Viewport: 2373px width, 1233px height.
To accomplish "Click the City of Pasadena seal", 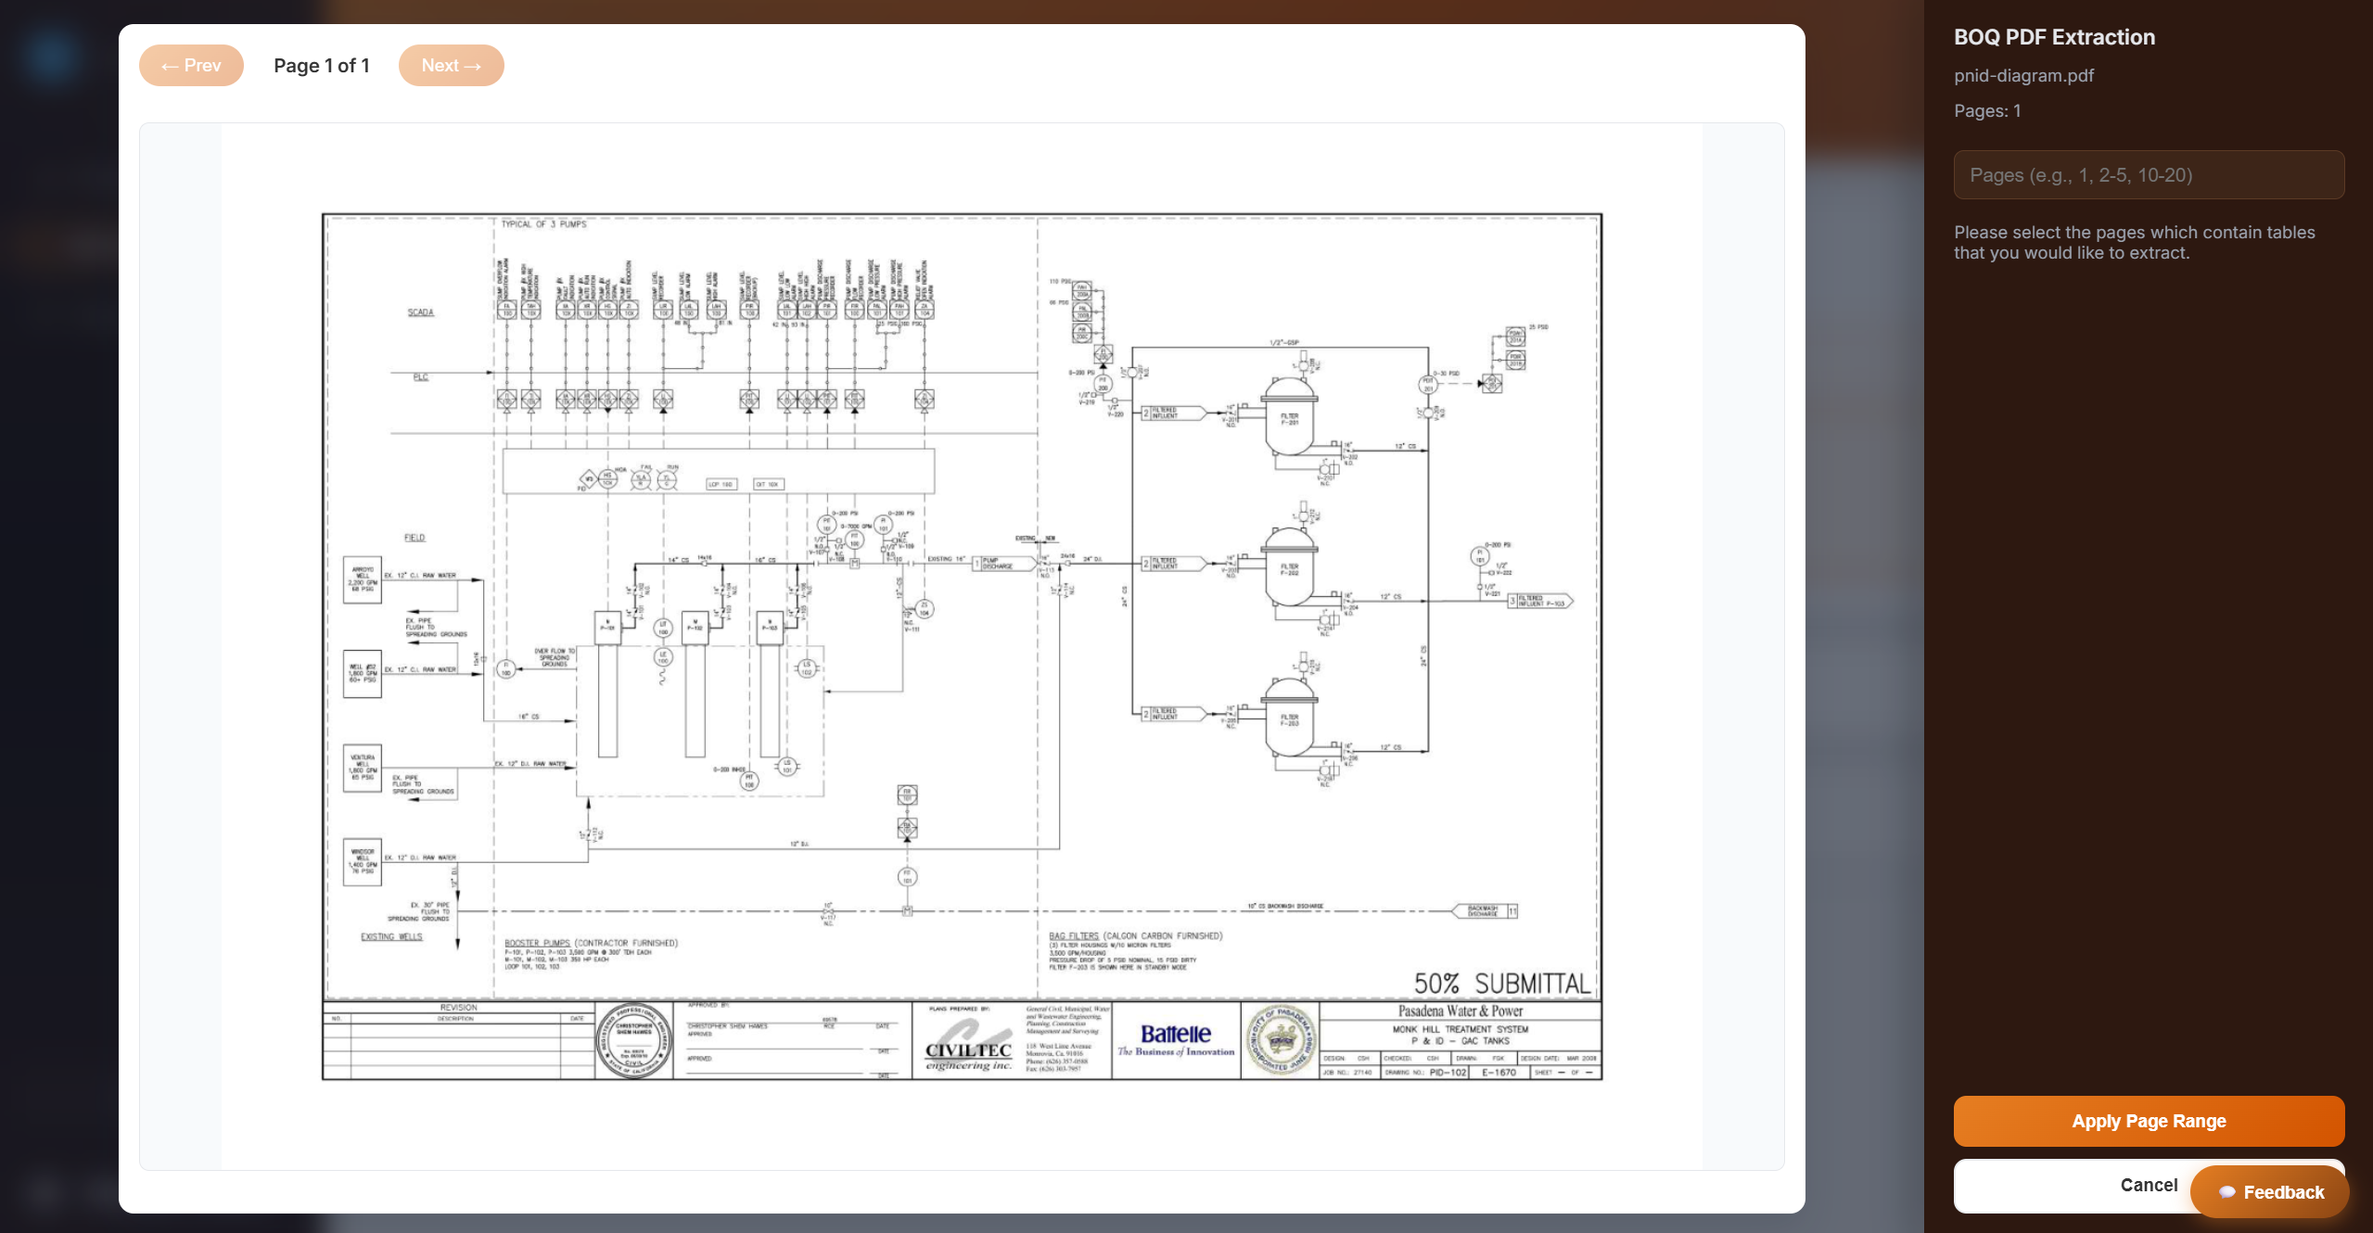I will coord(1281,1040).
